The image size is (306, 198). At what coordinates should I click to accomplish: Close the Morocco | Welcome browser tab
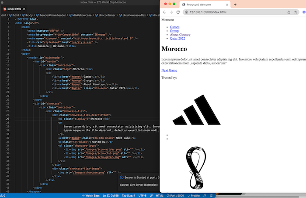227,4
